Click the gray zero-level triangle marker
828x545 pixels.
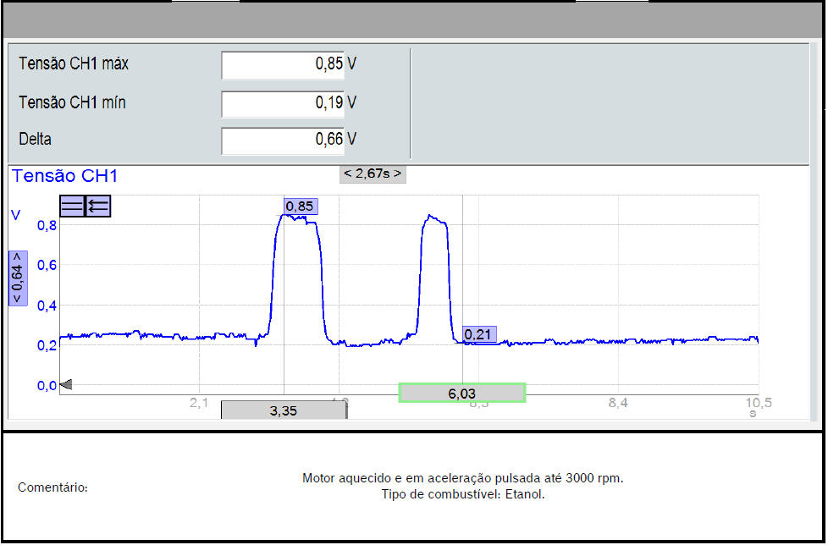[x=66, y=384]
